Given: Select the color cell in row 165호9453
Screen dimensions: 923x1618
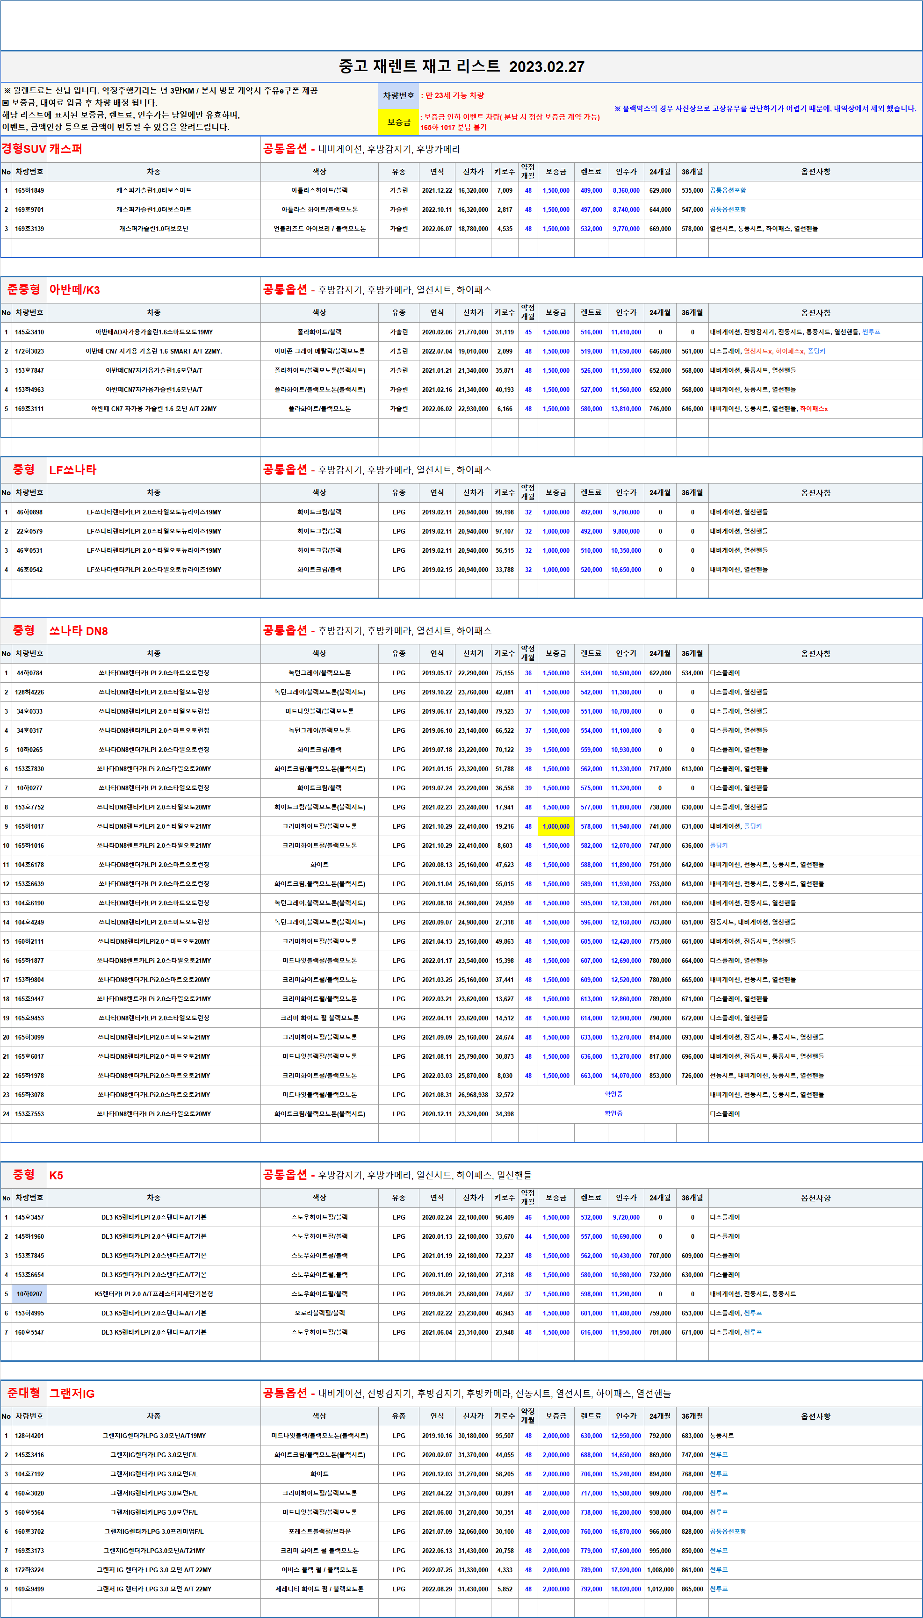Looking at the screenshot, I should [x=319, y=1018].
